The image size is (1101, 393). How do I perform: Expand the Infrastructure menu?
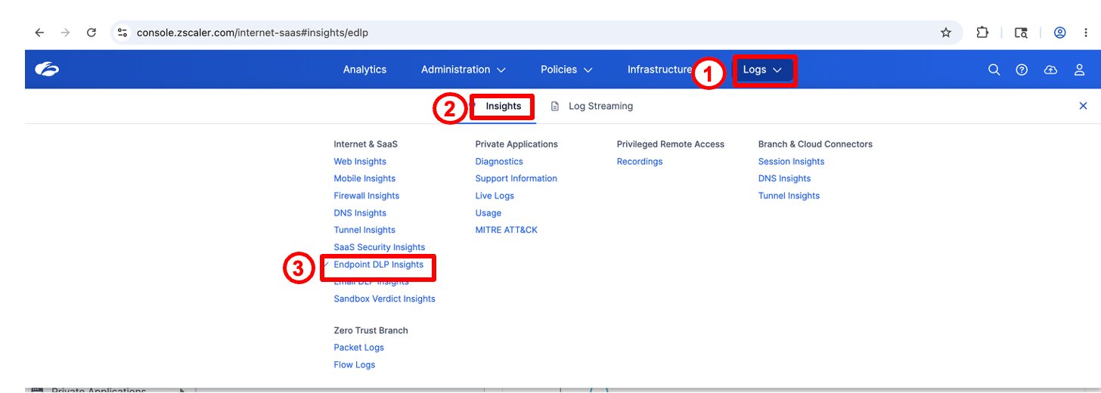659,70
